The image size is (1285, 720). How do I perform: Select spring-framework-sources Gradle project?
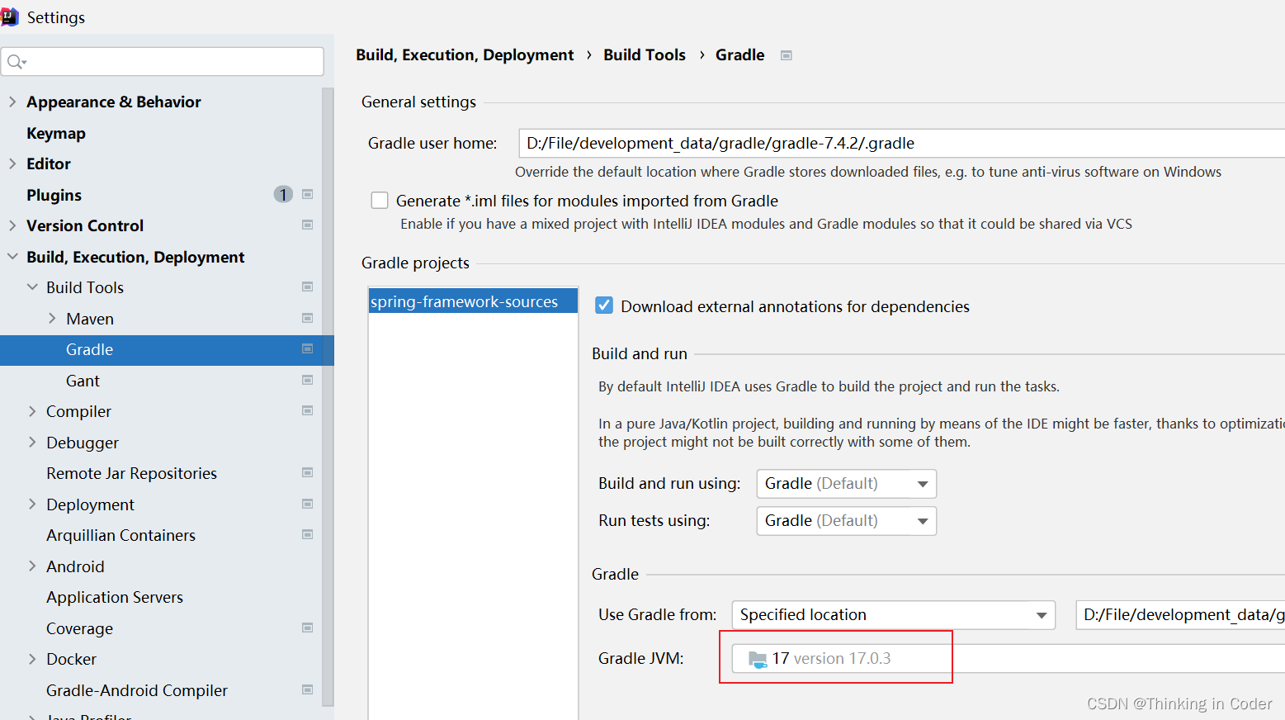(x=473, y=302)
